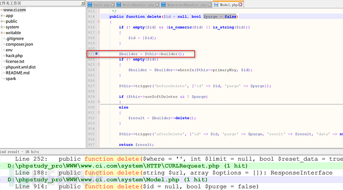Click line number 957 in the margin

click(91, 144)
